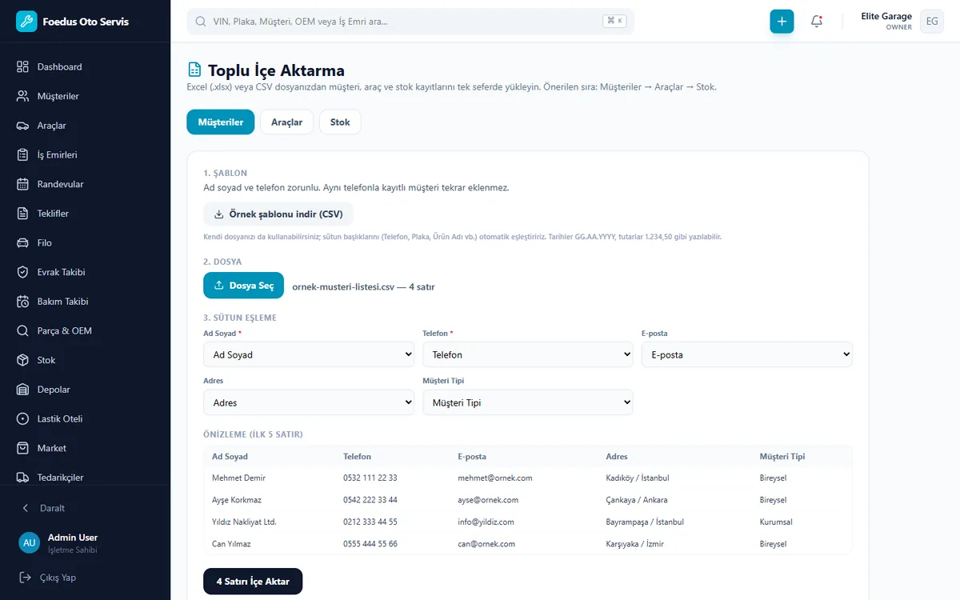Image resolution: width=960 pixels, height=600 pixels.
Task: Switch to the Araçlar import tab
Action: 286,122
